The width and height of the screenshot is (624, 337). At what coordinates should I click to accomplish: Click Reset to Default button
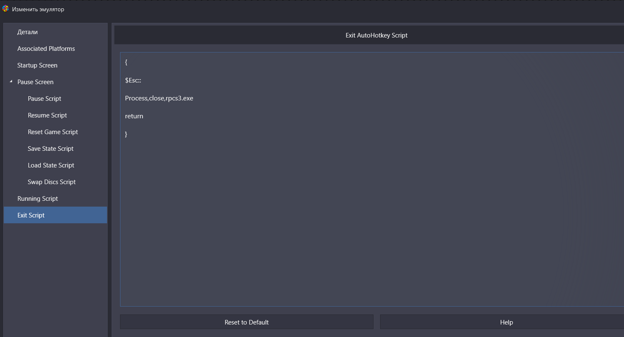[x=247, y=322]
